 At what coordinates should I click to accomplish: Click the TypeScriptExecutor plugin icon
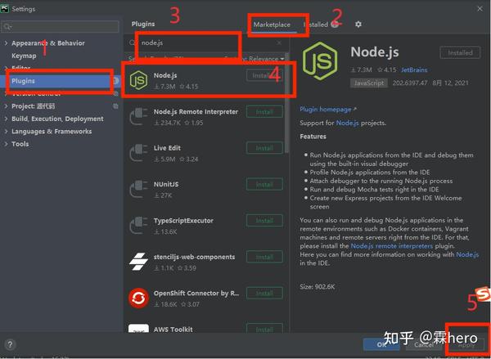(138, 226)
